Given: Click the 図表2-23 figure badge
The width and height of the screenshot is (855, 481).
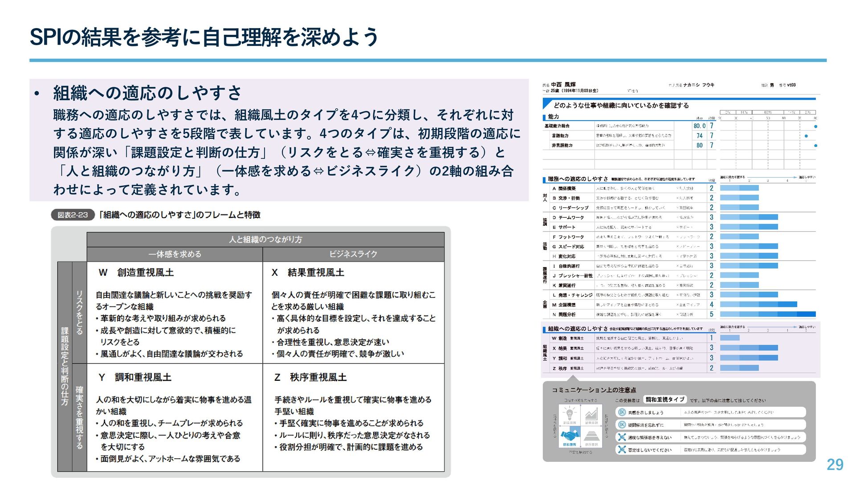Looking at the screenshot, I should 73,215.
